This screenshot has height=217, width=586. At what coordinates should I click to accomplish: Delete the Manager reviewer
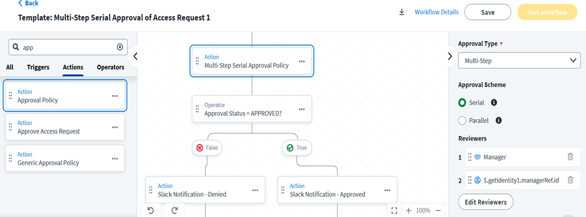(570, 157)
